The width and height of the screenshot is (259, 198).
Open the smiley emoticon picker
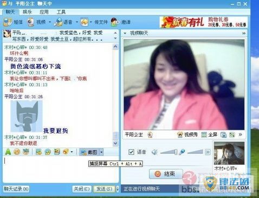[x=17, y=152]
